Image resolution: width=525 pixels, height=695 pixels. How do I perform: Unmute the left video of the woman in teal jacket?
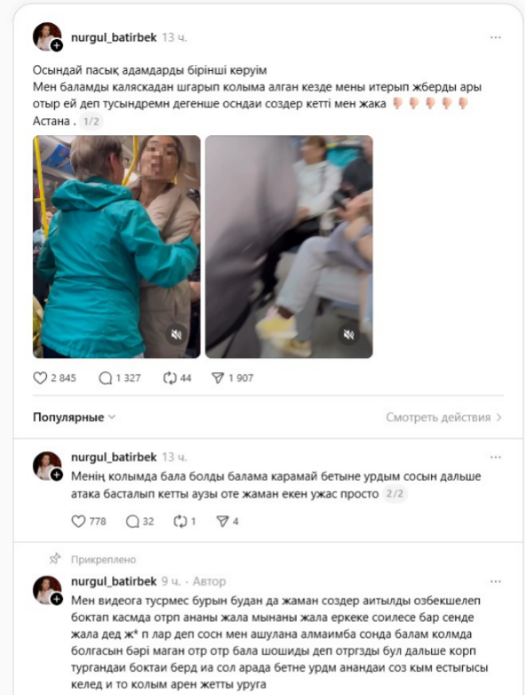click(x=177, y=335)
